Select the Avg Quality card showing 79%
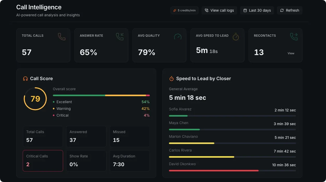The height and width of the screenshot is (182, 326). tap(159, 45)
